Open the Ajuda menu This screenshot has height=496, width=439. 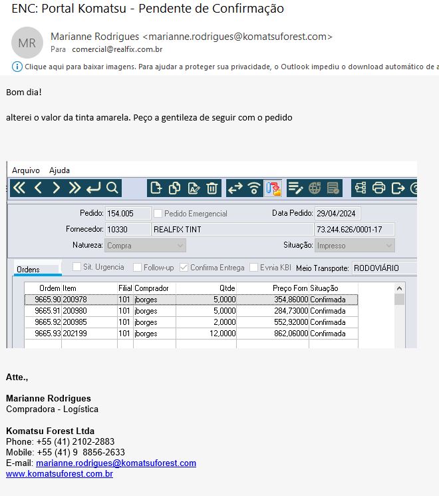click(x=59, y=170)
